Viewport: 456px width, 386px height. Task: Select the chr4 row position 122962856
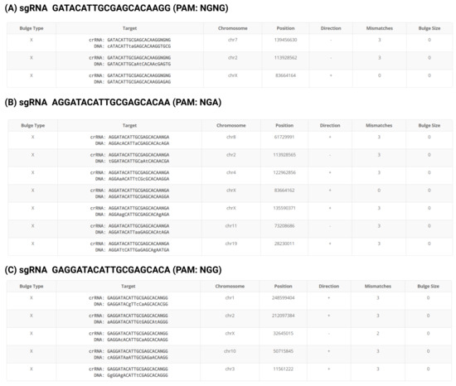point(284,172)
